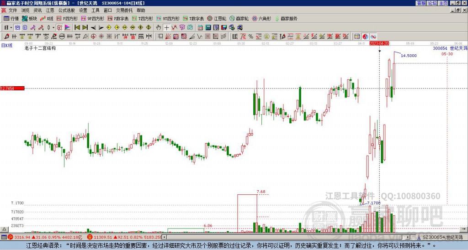This screenshot has width=468, height=250.
Task: Open the 帮助 menu
Action: point(141,10)
